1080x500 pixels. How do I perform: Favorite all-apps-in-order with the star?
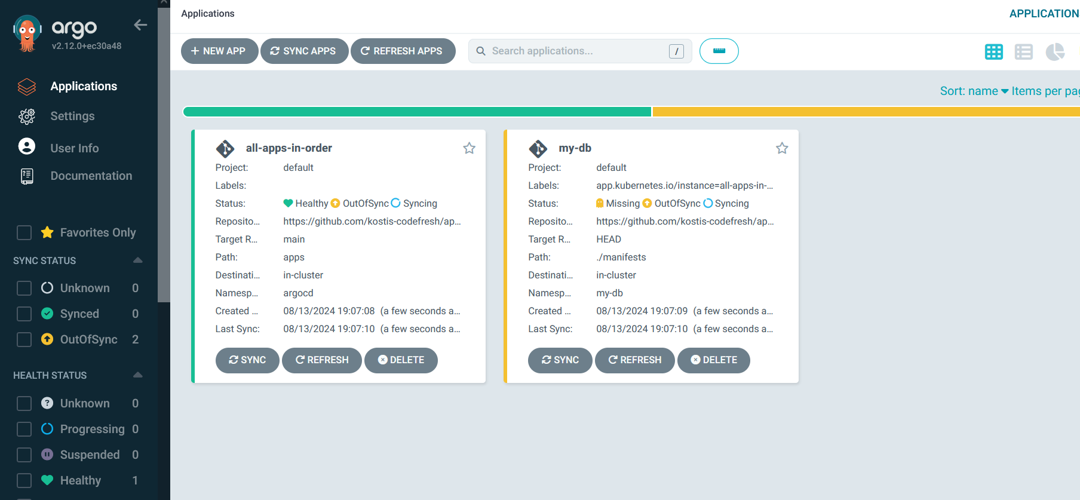470,148
